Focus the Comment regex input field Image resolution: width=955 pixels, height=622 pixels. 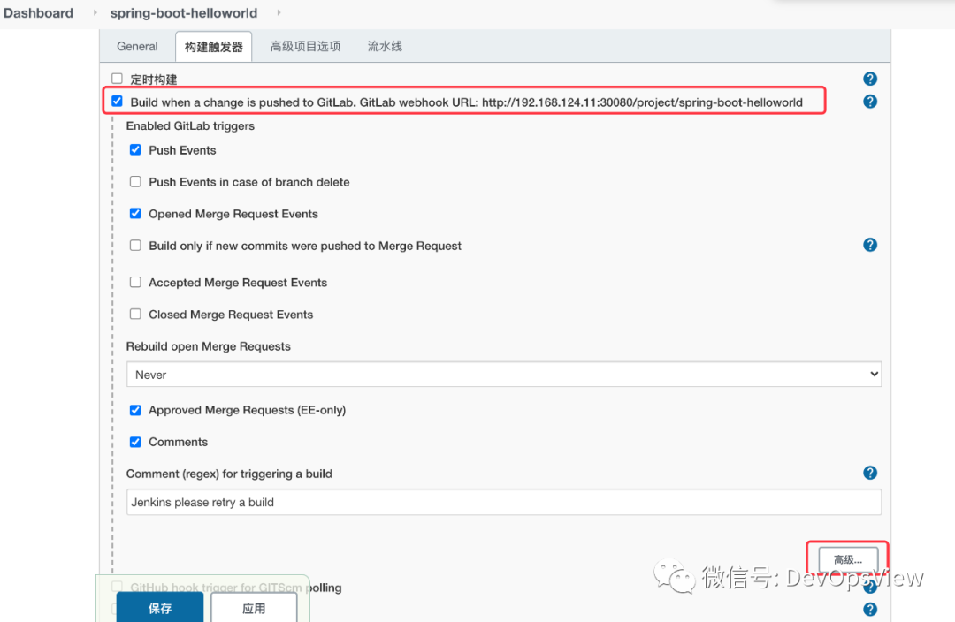tap(504, 502)
